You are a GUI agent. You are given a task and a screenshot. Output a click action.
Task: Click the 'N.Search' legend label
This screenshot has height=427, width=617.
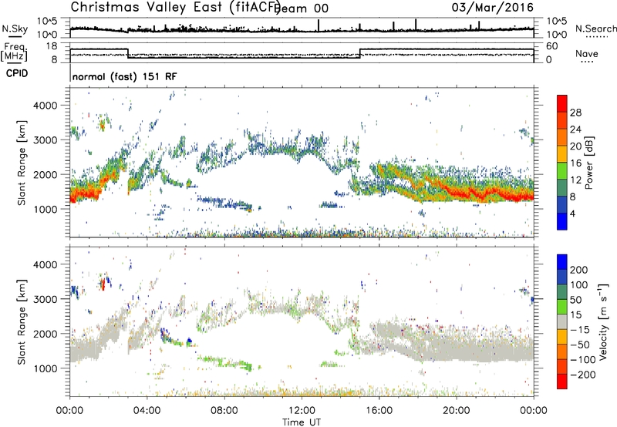point(595,29)
